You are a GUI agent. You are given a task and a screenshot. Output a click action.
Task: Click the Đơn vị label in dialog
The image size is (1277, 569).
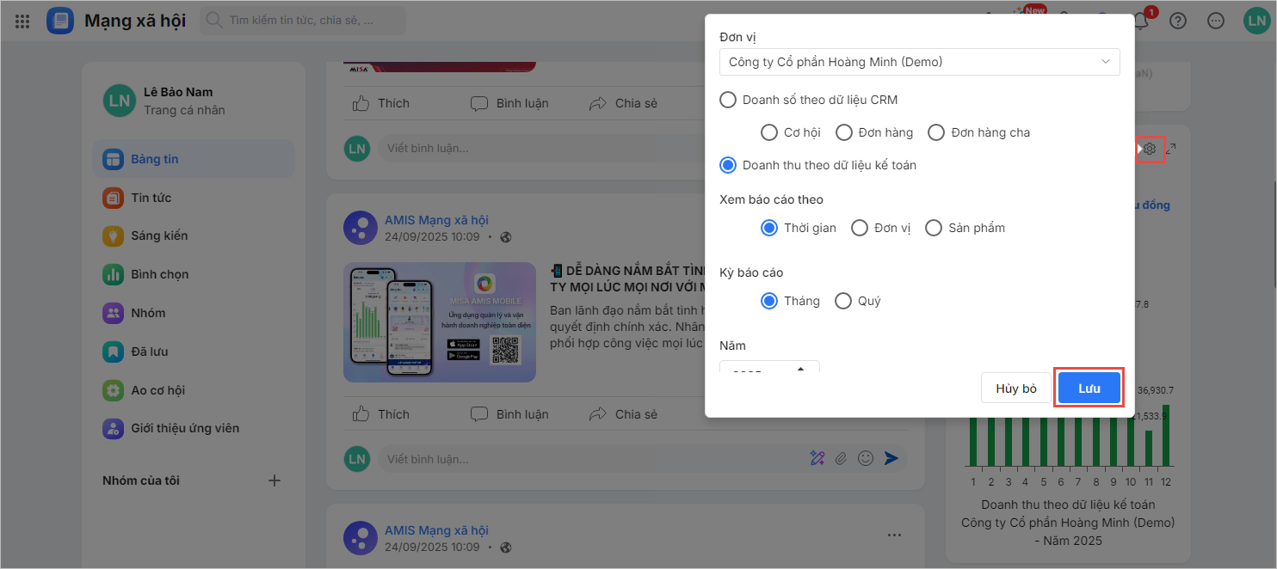737,37
